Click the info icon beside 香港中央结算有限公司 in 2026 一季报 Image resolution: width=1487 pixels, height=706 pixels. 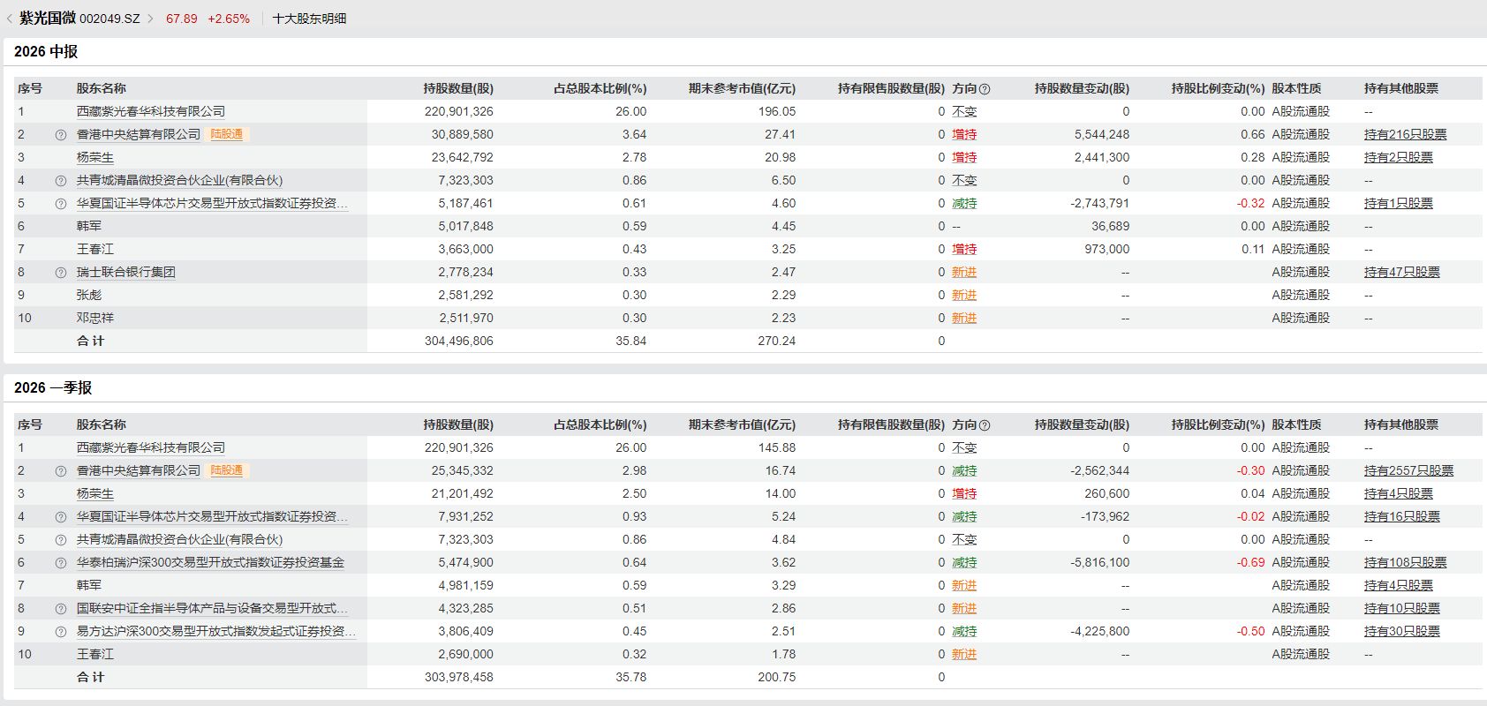pyautogui.click(x=61, y=471)
